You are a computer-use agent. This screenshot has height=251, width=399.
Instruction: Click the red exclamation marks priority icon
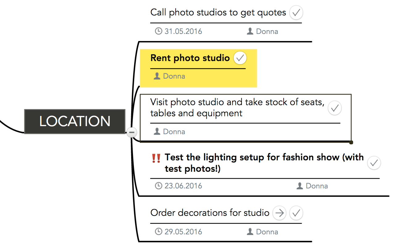click(x=156, y=158)
